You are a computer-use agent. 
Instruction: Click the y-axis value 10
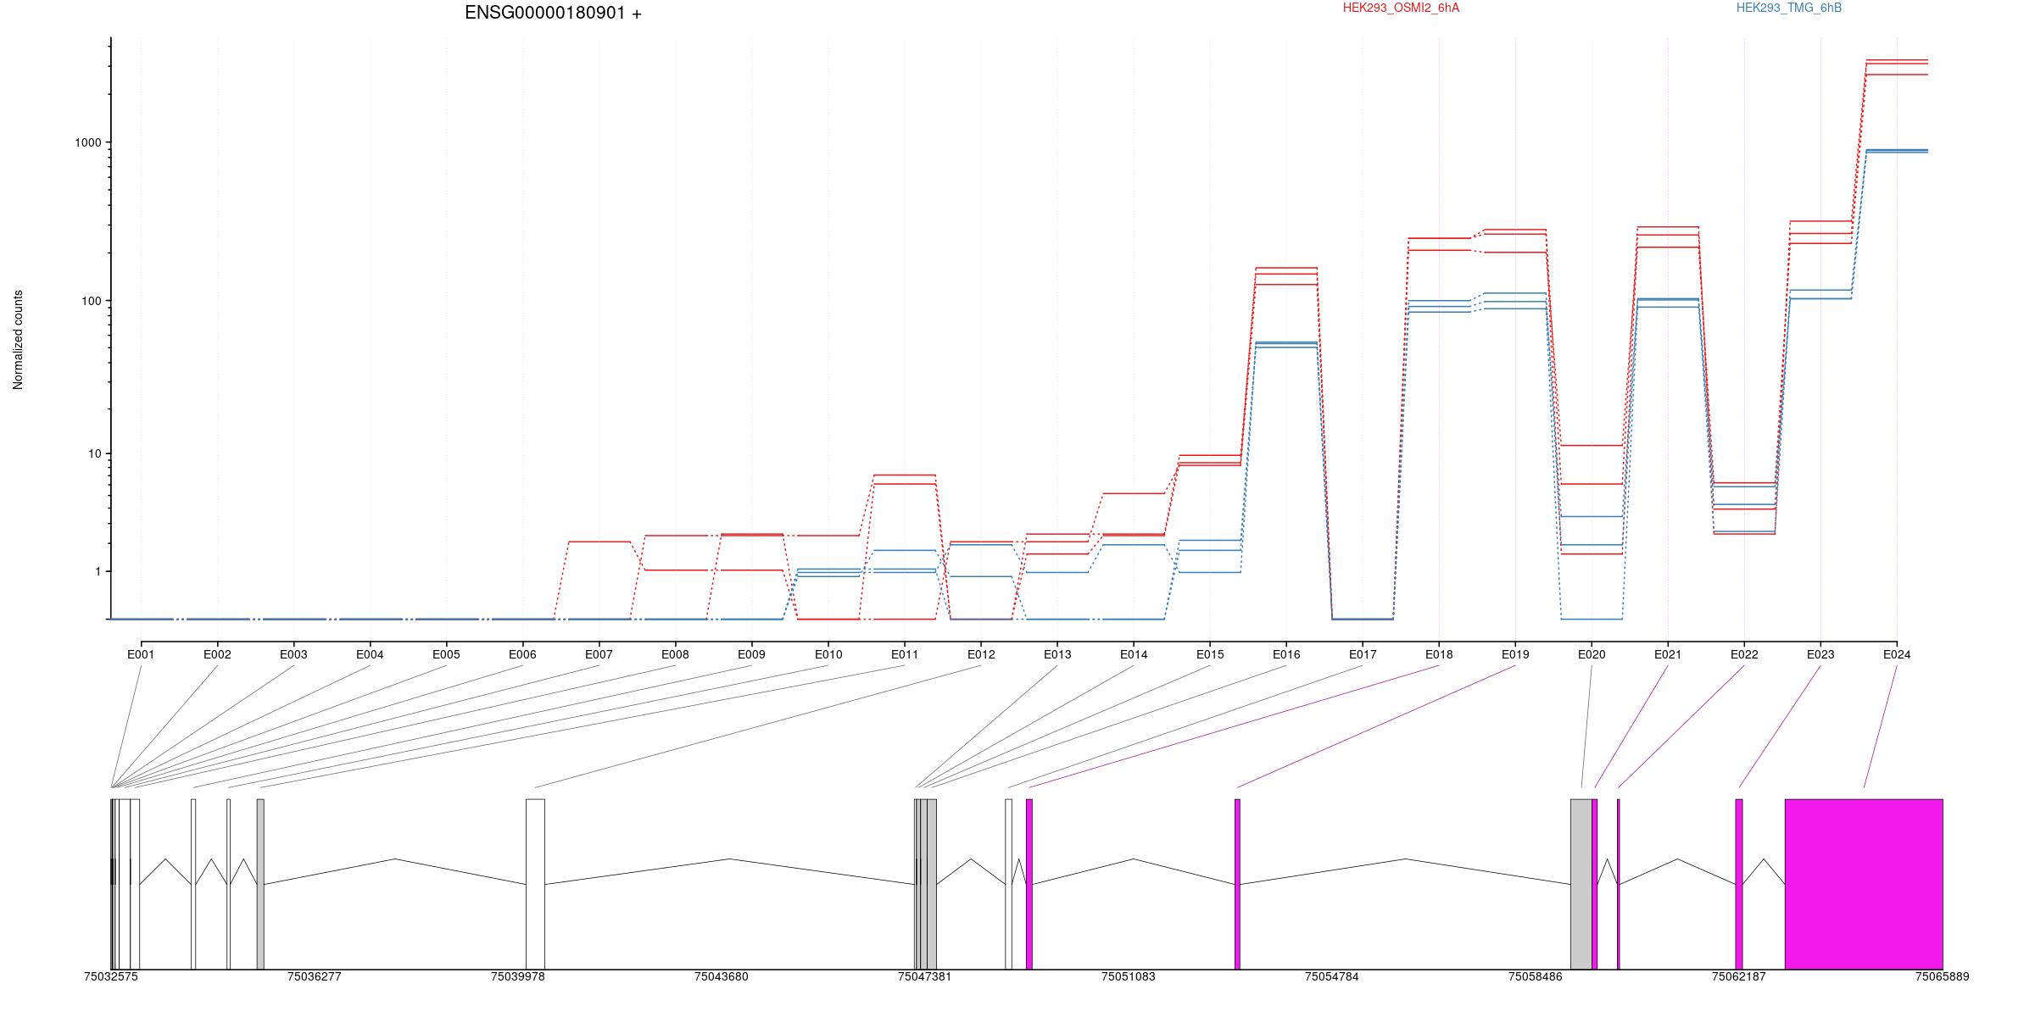(94, 453)
